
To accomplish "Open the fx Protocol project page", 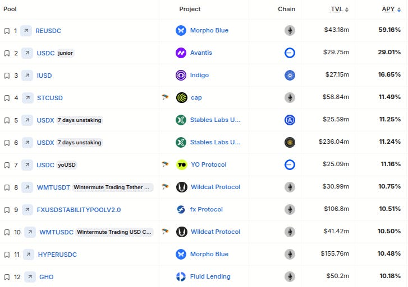I will click(207, 209).
